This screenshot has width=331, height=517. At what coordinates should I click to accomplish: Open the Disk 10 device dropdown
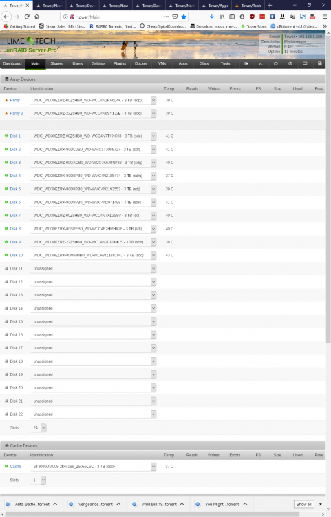pos(153,255)
